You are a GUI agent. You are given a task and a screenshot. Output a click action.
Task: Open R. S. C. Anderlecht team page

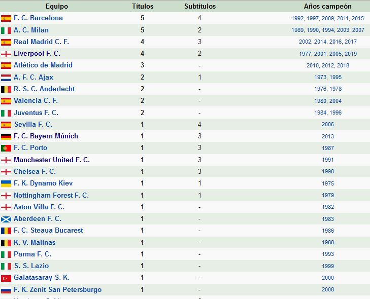(44, 89)
